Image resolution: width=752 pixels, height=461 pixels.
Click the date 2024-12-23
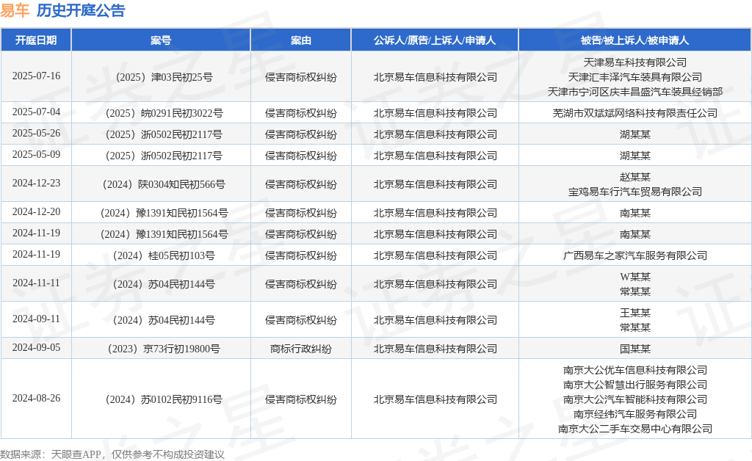coord(36,183)
